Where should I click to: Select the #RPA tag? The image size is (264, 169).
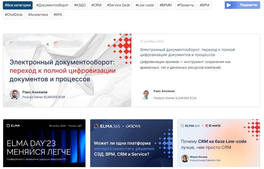[58, 15]
